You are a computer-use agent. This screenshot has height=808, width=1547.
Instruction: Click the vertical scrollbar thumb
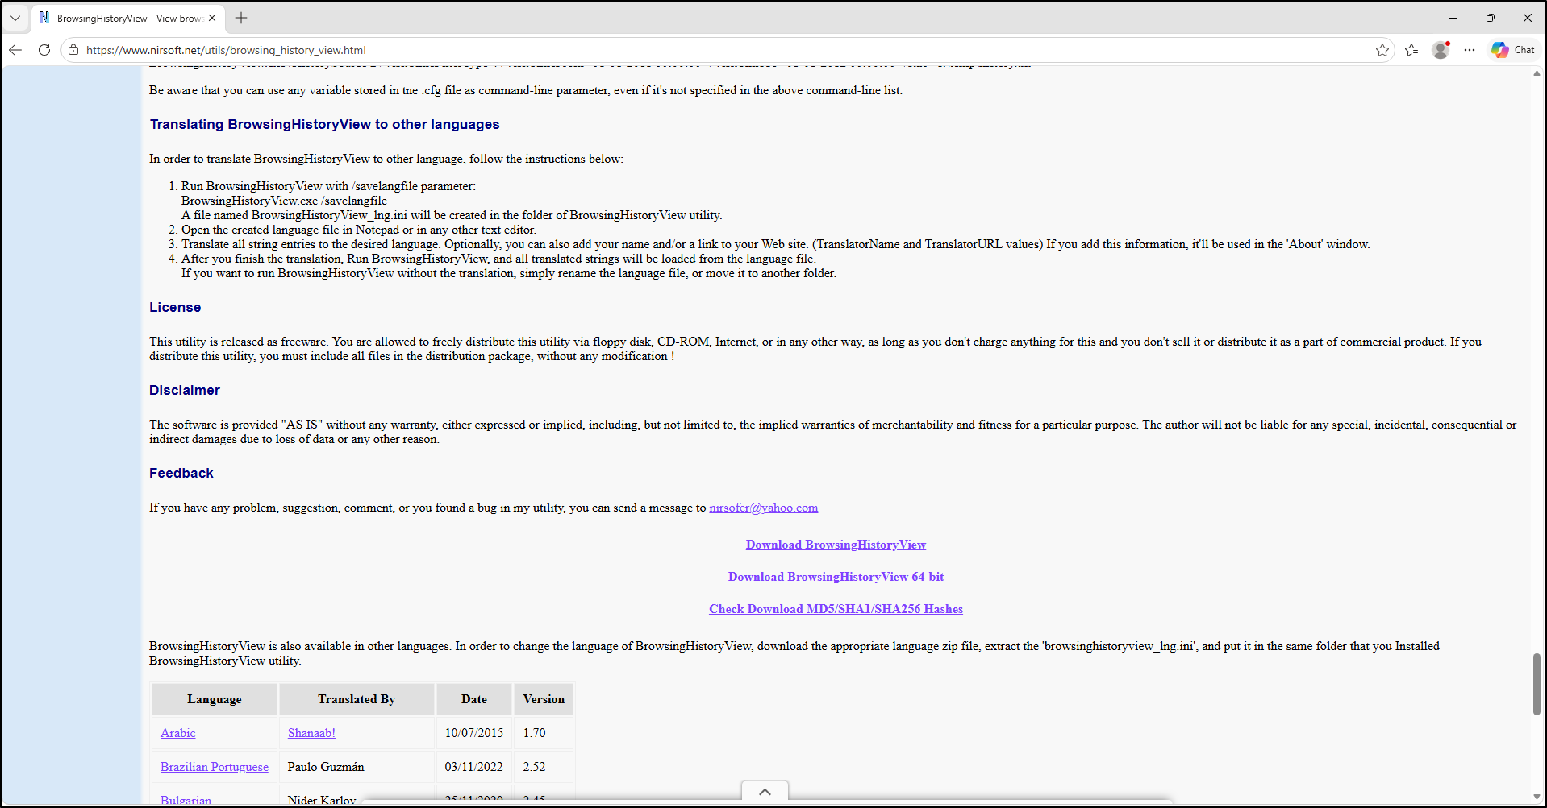coord(1537,684)
